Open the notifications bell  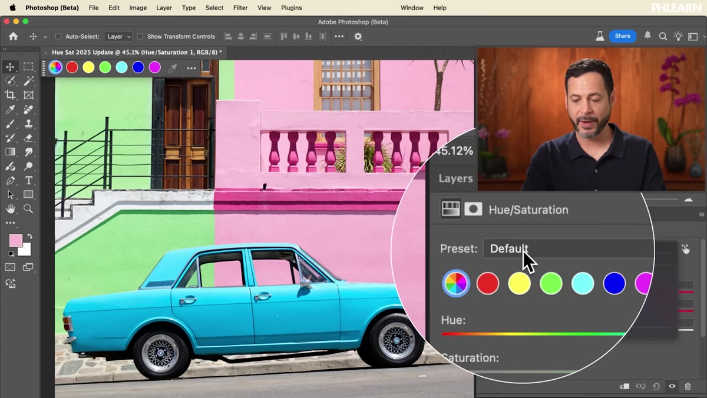(x=647, y=36)
